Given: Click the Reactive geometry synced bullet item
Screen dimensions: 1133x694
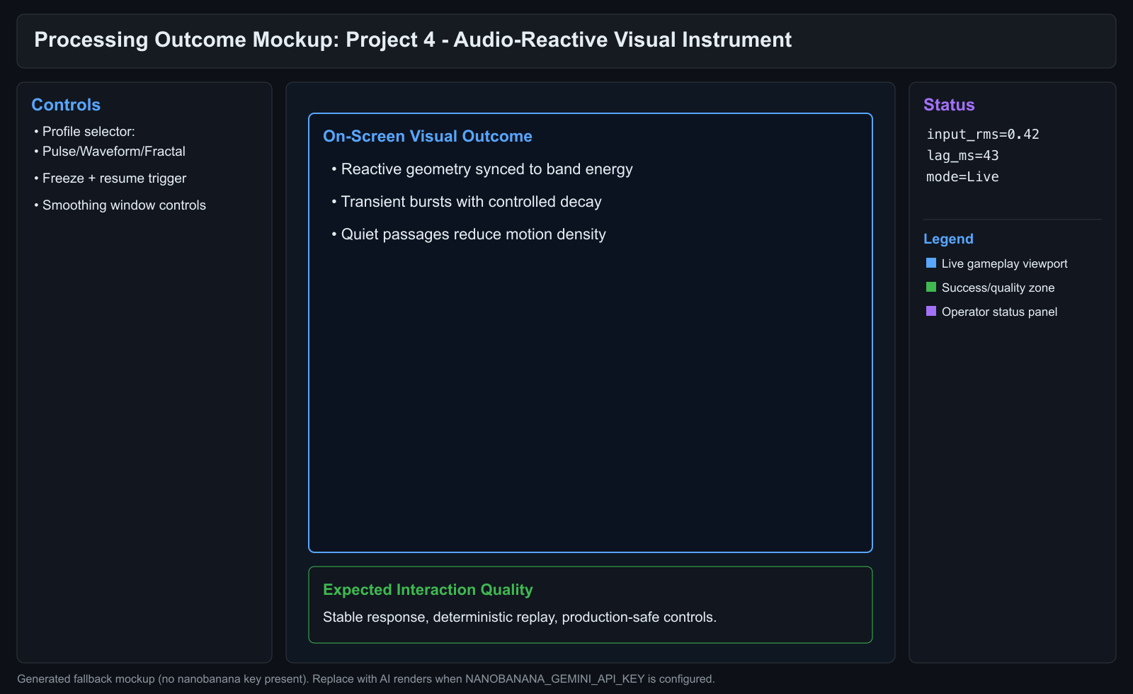Looking at the screenshot, I should (486, 169).
